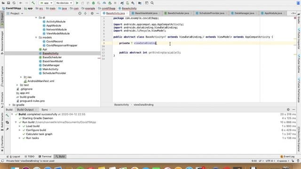Close the BaseActivity.java tab
The width and height of the screenshot is (301, 169).
coord(127,13)
